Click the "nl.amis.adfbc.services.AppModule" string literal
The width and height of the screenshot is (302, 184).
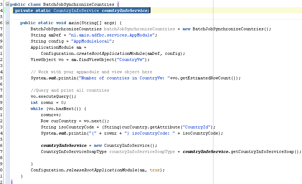tap(112, 35)
